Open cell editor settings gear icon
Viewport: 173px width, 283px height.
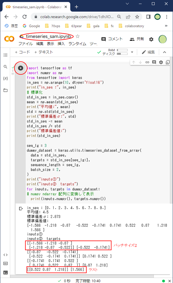pos(161,62)
